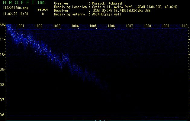The height and width of the screenshot is (121, 190).
Task: Click the 0.9 kHz frequency label
Action: point(2,70)
